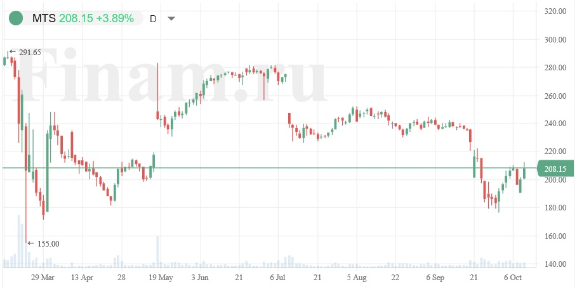Click the MTS ticker name
Screen dimensions: 577x289
coord(44,18)
